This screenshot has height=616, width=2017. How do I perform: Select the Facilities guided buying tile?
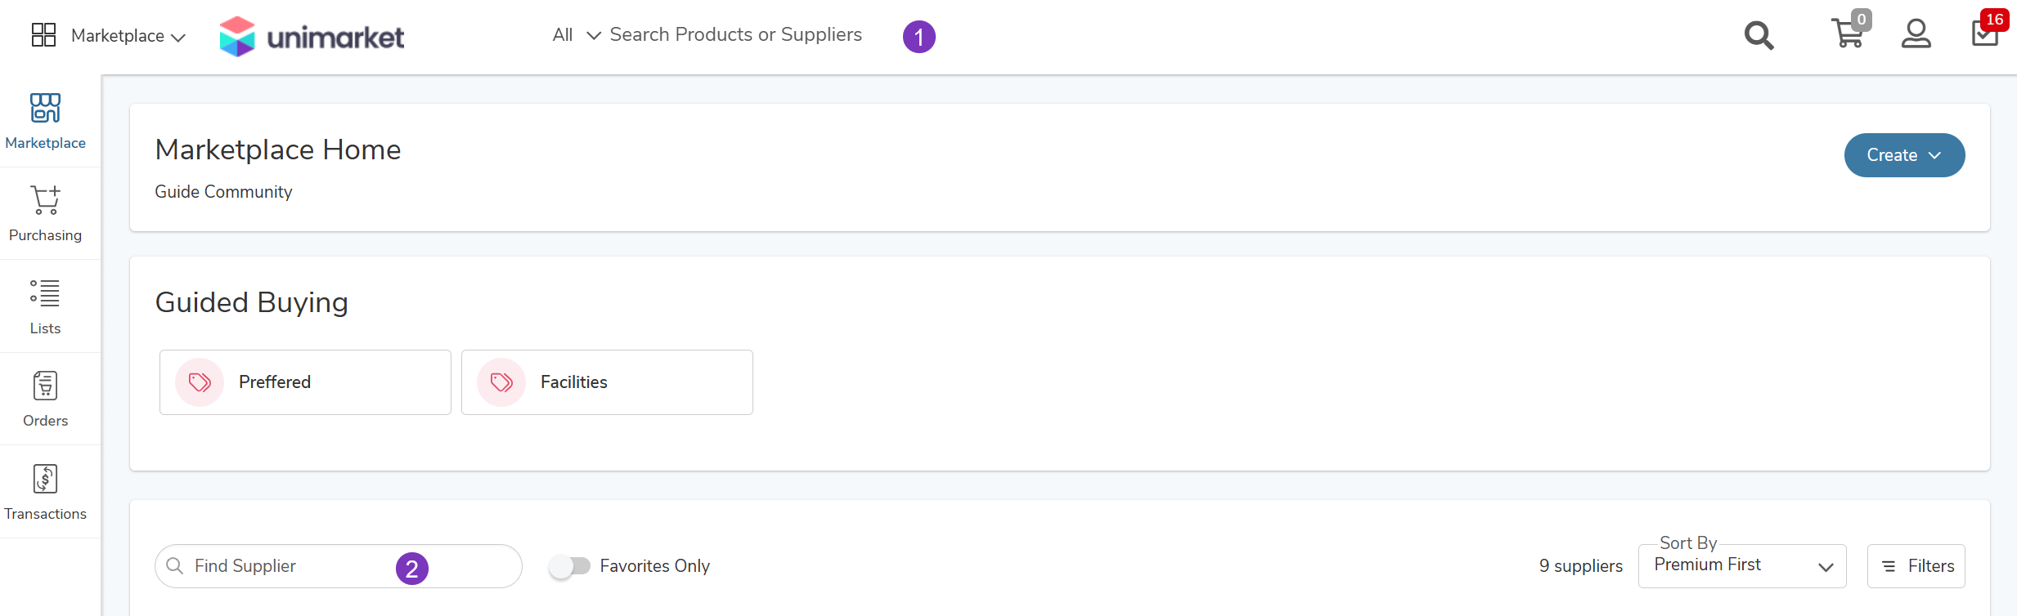tap(607, 382)
